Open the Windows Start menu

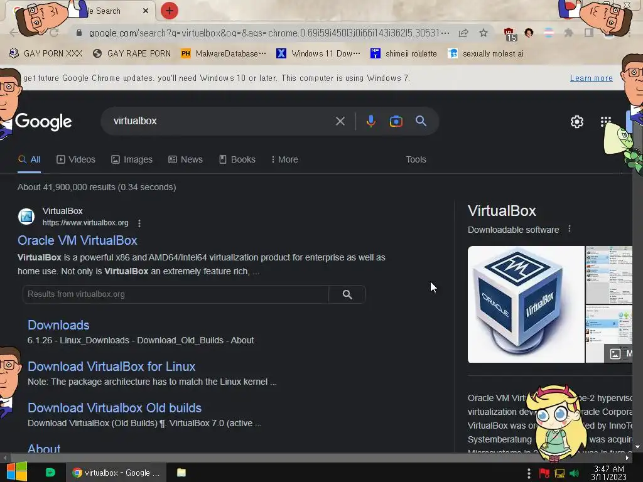pos(17,472)
